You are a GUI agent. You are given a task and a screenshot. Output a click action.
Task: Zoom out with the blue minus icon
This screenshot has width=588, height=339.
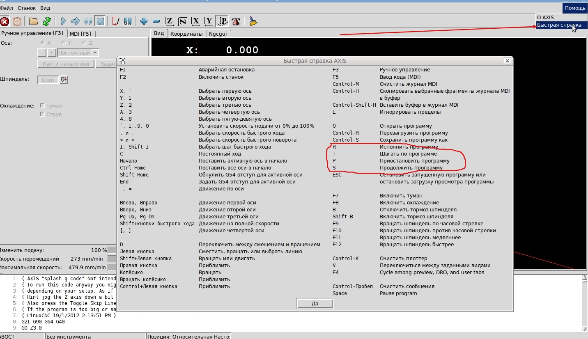[x=156, y=21]
